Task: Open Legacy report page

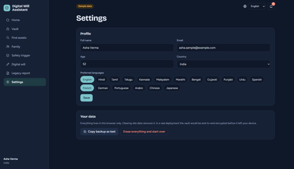Action: click(x=25, y=73)
